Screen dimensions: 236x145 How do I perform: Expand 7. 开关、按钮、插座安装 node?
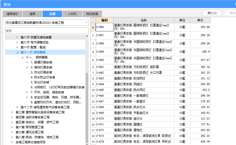pyautogui.click(x=27, y=92)
